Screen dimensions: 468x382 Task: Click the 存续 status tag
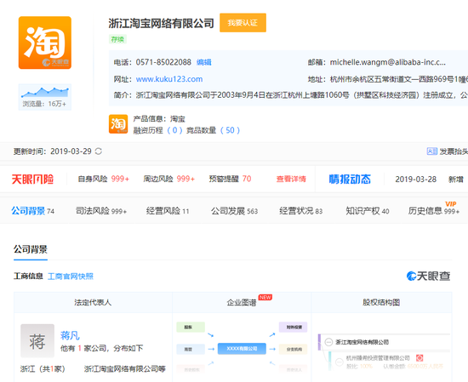[117, 39]
